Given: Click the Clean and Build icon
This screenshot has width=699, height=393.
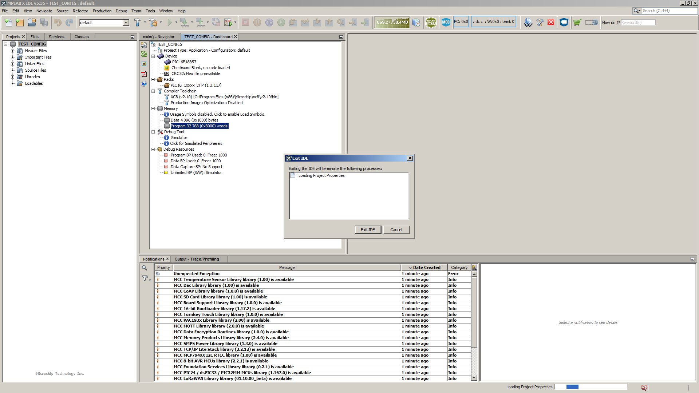Looking at the screenshot, I should pos(153,23).
